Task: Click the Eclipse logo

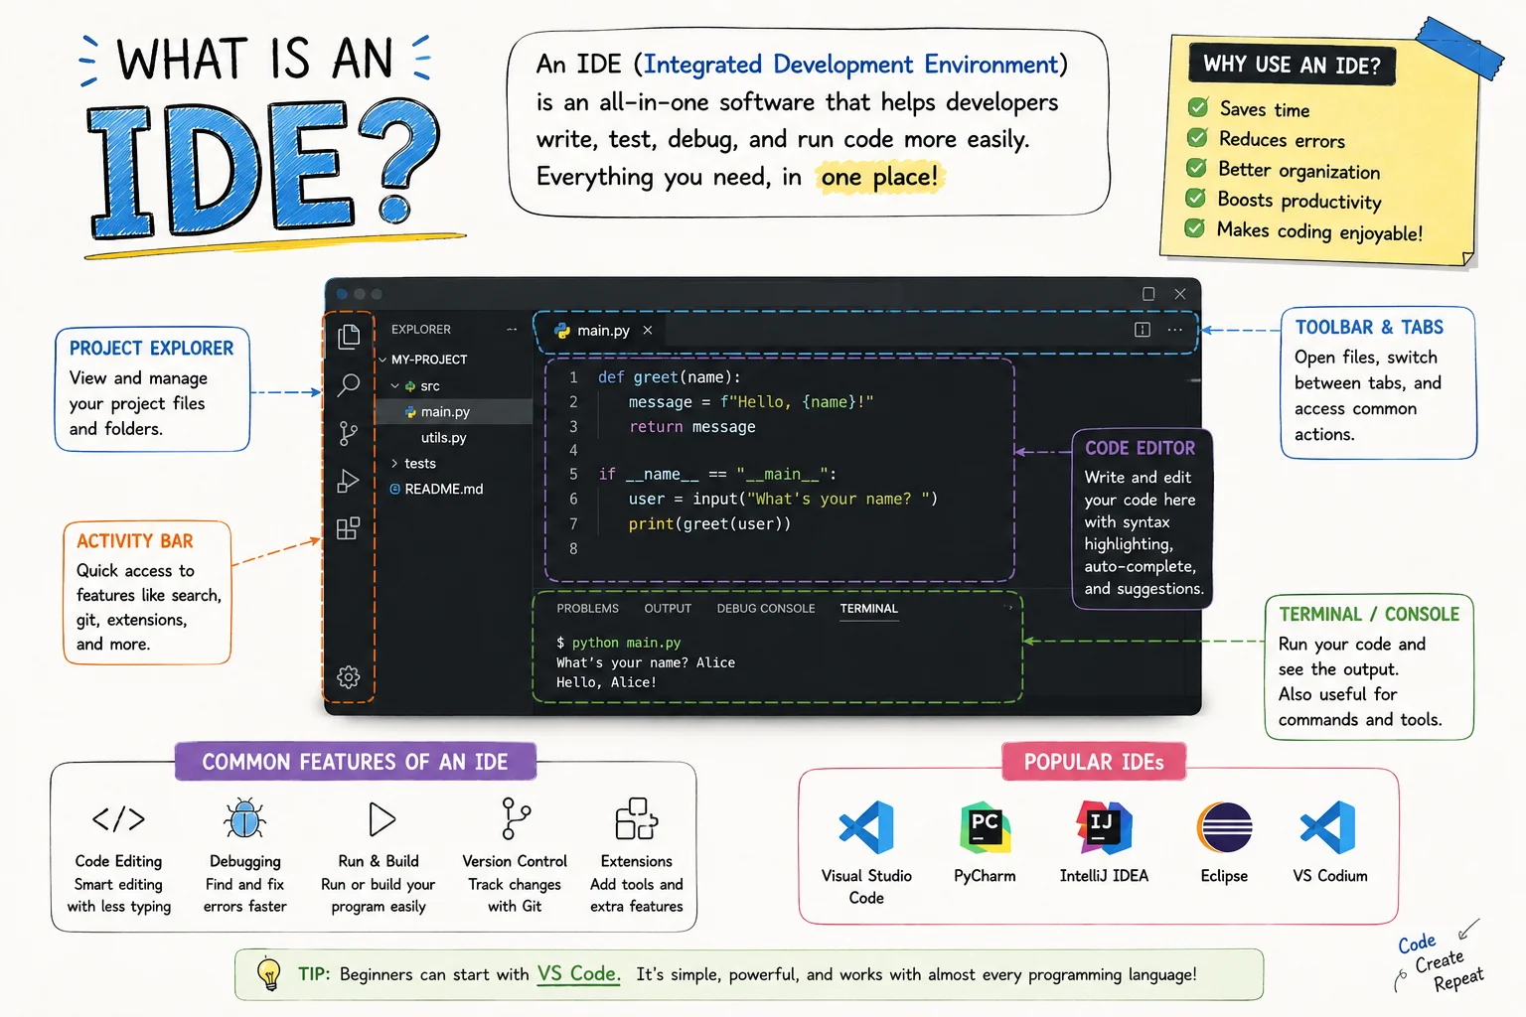Action: coord(1224,827)
